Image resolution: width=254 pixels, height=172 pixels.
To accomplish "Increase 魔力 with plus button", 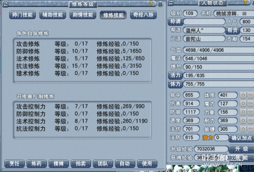I will coord(243,103).
